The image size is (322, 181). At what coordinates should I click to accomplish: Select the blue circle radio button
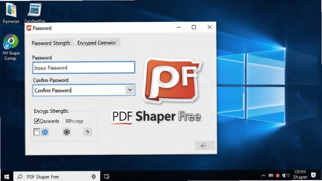pyautogui.click(x=45, y=132)
